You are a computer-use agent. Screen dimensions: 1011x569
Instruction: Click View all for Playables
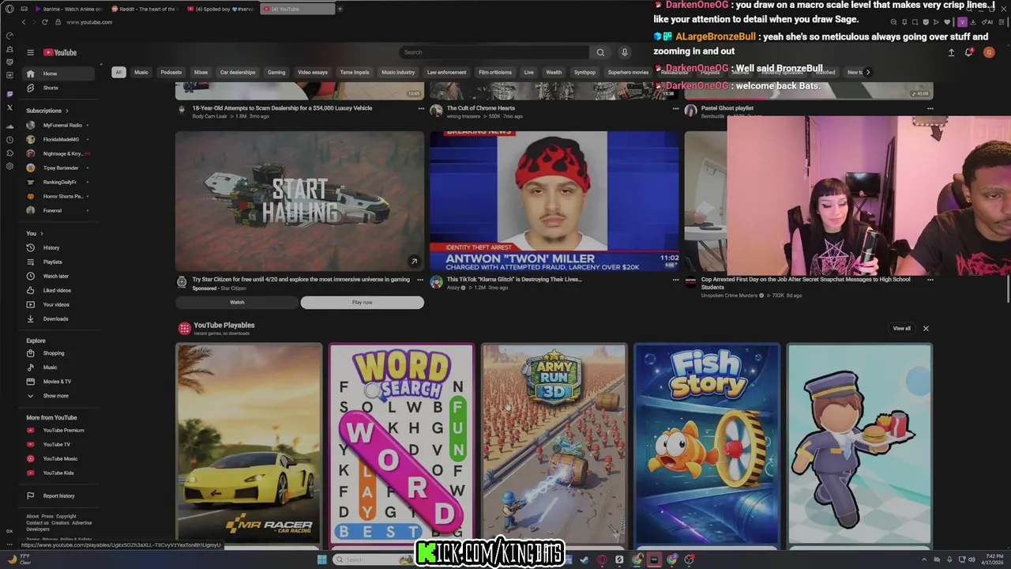tap(901, 328)
